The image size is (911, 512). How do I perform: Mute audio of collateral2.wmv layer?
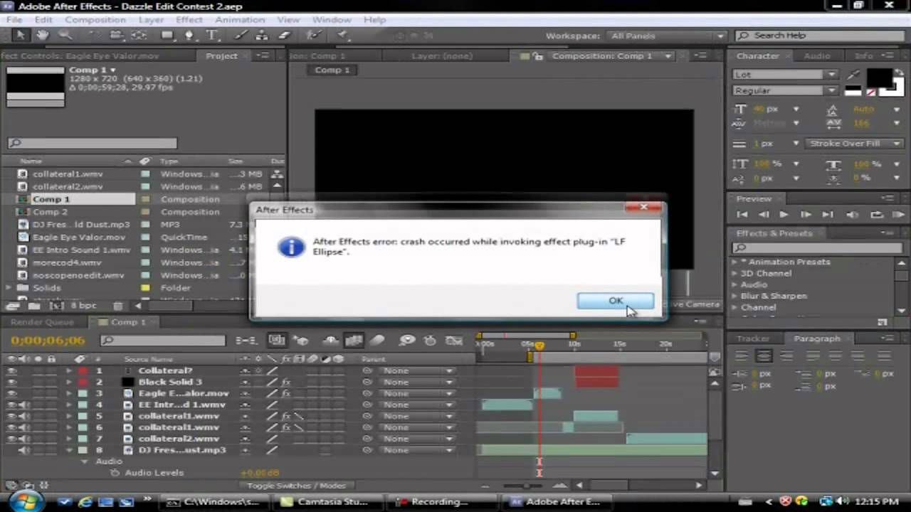click(x=23, y=439)
